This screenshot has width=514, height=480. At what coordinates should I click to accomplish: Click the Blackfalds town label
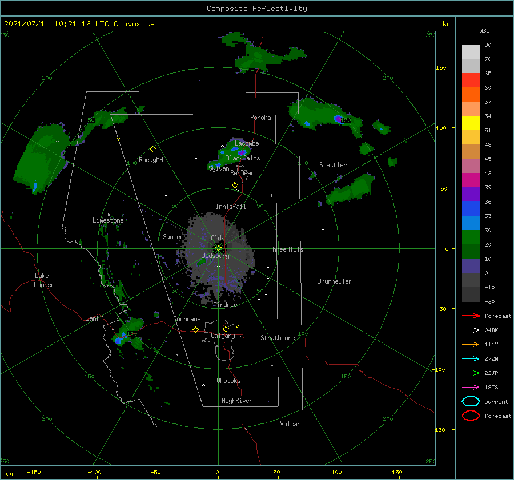[x=243, y=158]
